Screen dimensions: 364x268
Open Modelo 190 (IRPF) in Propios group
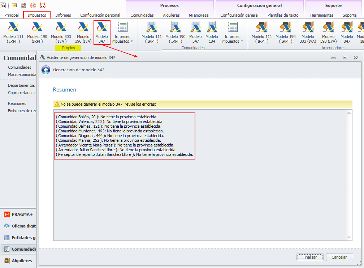37,32
